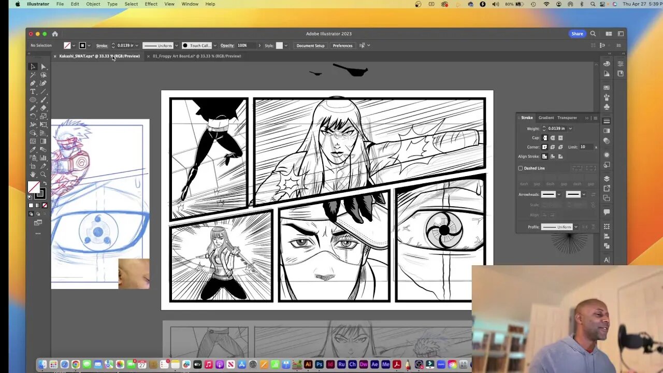This screenshot has height=373, width=663.
Task: Open second Arrowheads dropdown
Action: pyautogui.click(x=584, y=194)
